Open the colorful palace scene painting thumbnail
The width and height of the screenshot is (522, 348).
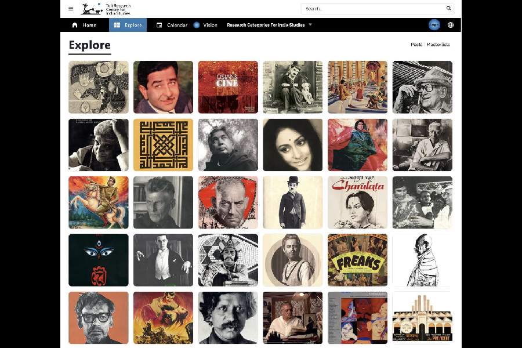pyautogui.click(x=357, y=87)
